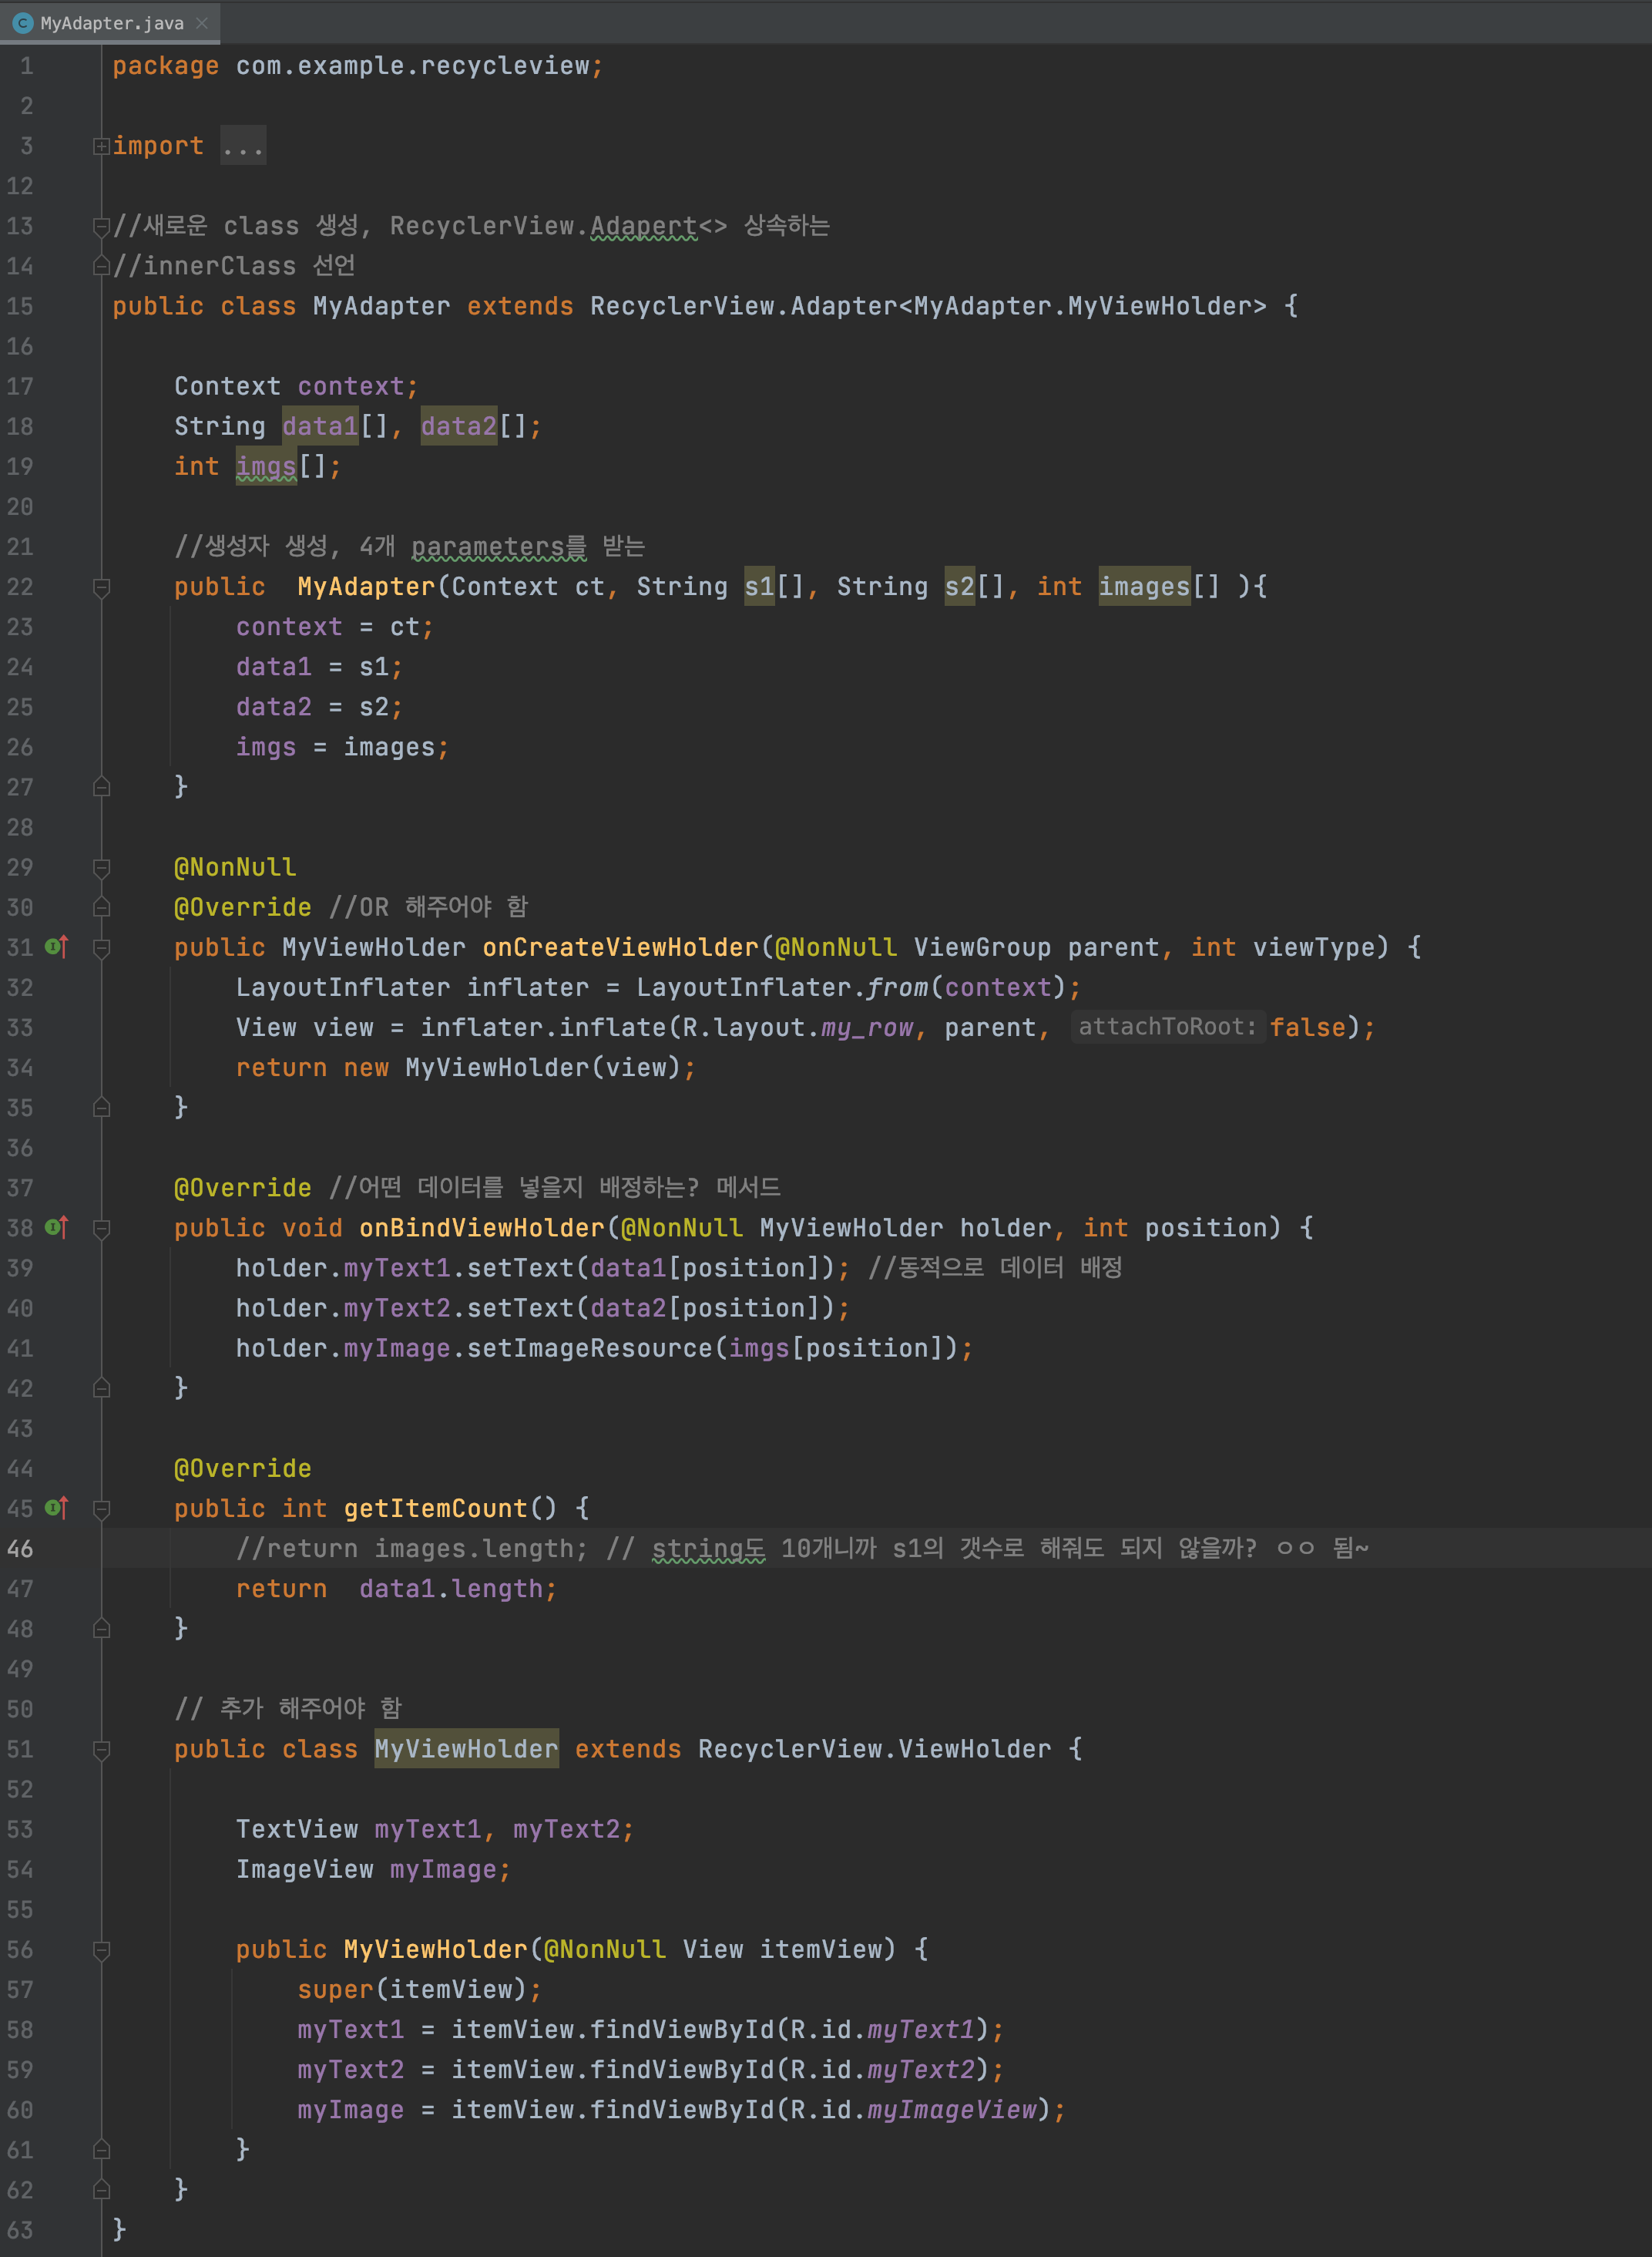This screenshot has width=1652, height=2257.
Task: Click the implements marker next to getItemCount
Action: pyautogui.click(x=57, y=1507)
